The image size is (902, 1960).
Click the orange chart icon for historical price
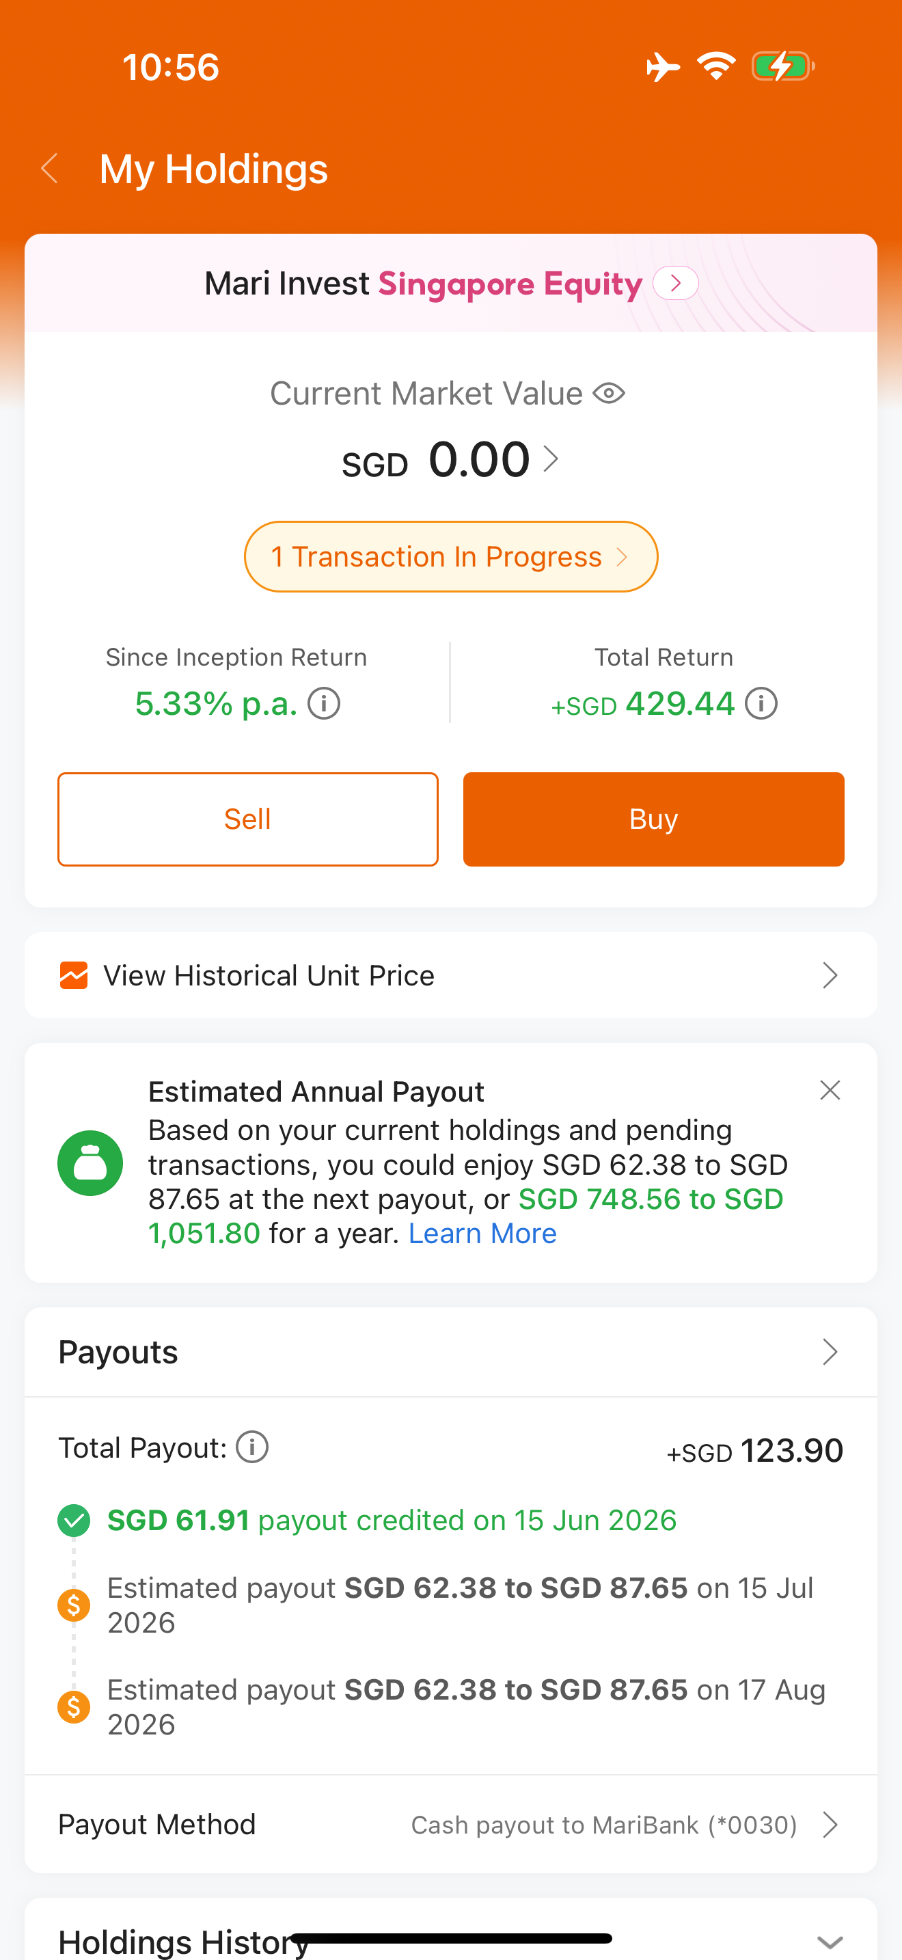point(74,975)
